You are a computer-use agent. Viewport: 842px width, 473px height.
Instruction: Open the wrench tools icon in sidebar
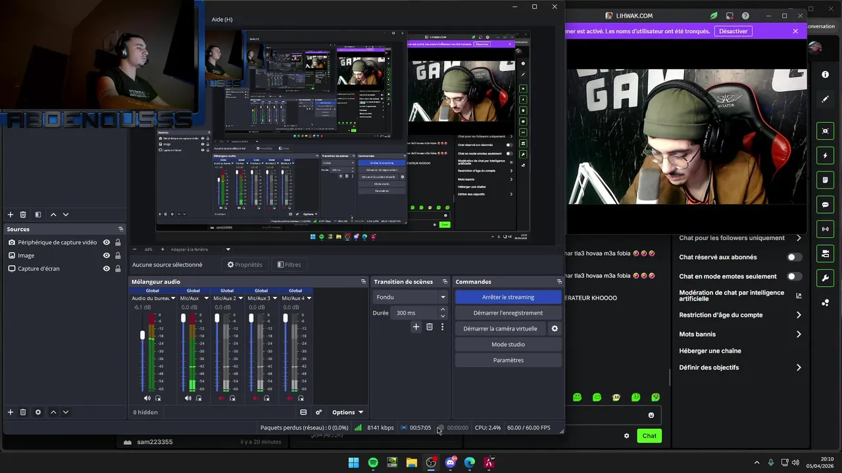tap(826, 278)
